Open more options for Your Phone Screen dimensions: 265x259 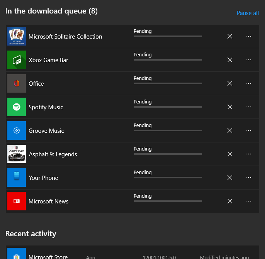pos(248,178)
